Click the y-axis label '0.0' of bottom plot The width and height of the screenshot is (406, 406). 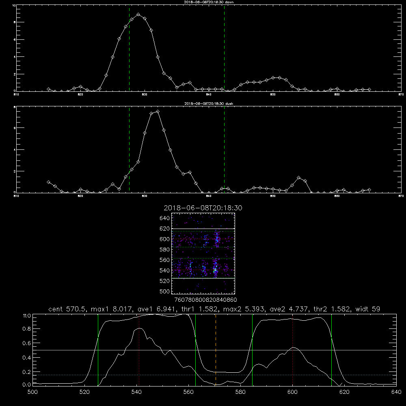click(x=27, y=385)
